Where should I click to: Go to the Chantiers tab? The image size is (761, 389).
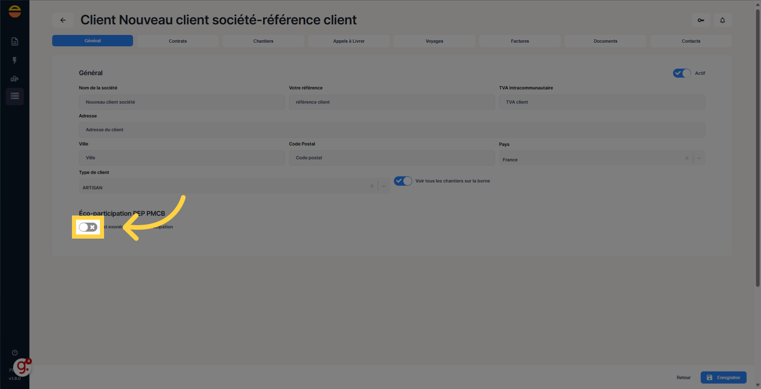[x=263, y=41]
